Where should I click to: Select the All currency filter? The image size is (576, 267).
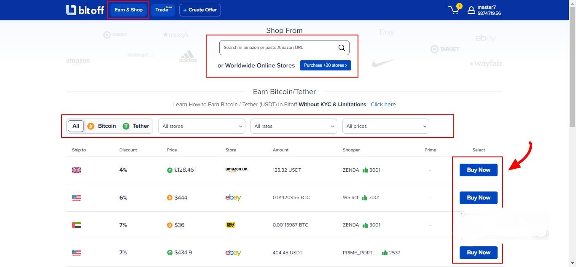[76, 126]
